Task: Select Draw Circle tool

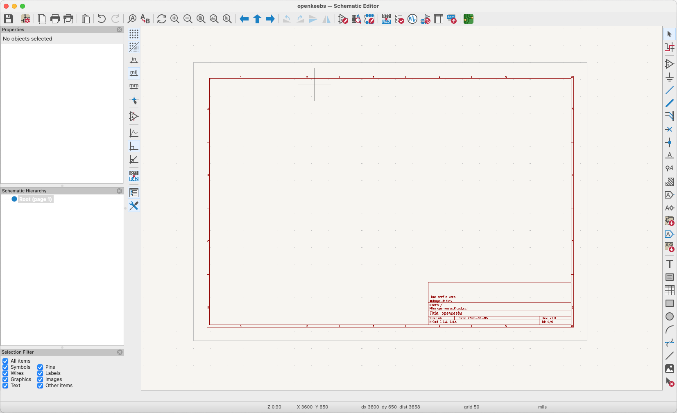Action: coord(670,316)
